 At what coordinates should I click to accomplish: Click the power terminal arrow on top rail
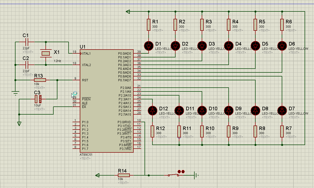point(128,11)
